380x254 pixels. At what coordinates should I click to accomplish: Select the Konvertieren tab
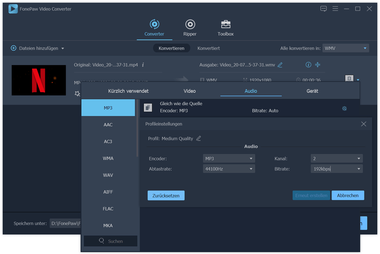coord(171,48)
